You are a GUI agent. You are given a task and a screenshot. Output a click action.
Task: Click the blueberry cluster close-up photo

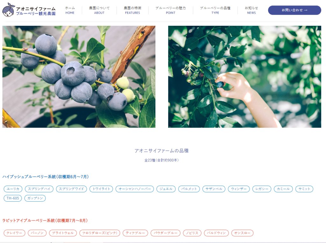pos(79,77)
